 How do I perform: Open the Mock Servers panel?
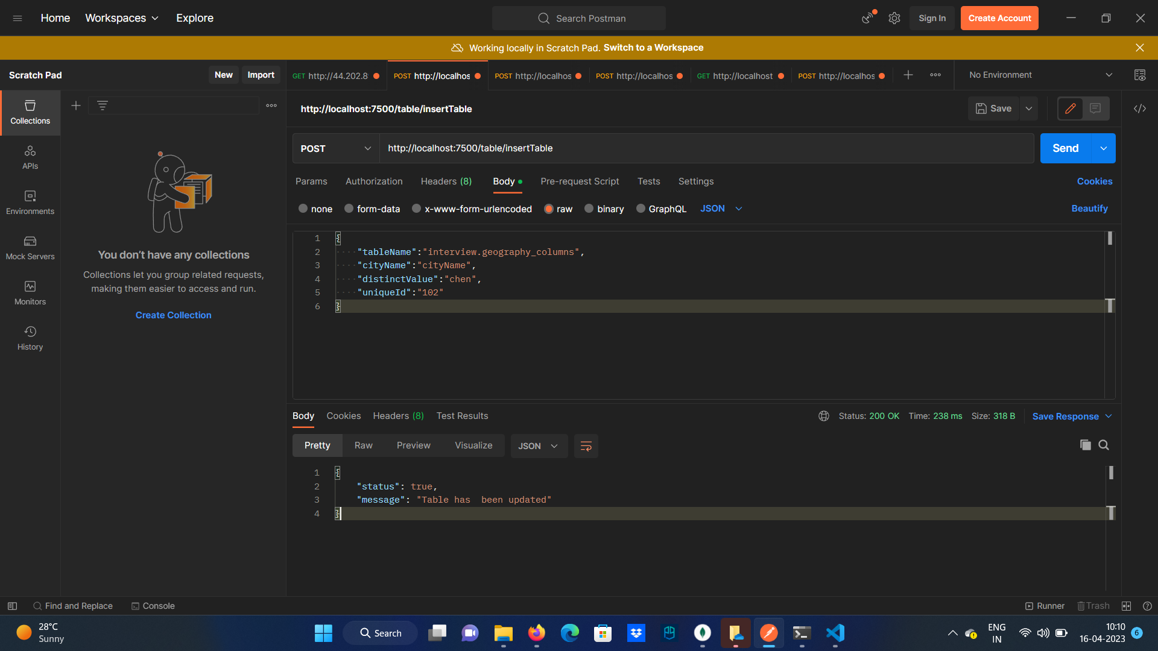30,247
